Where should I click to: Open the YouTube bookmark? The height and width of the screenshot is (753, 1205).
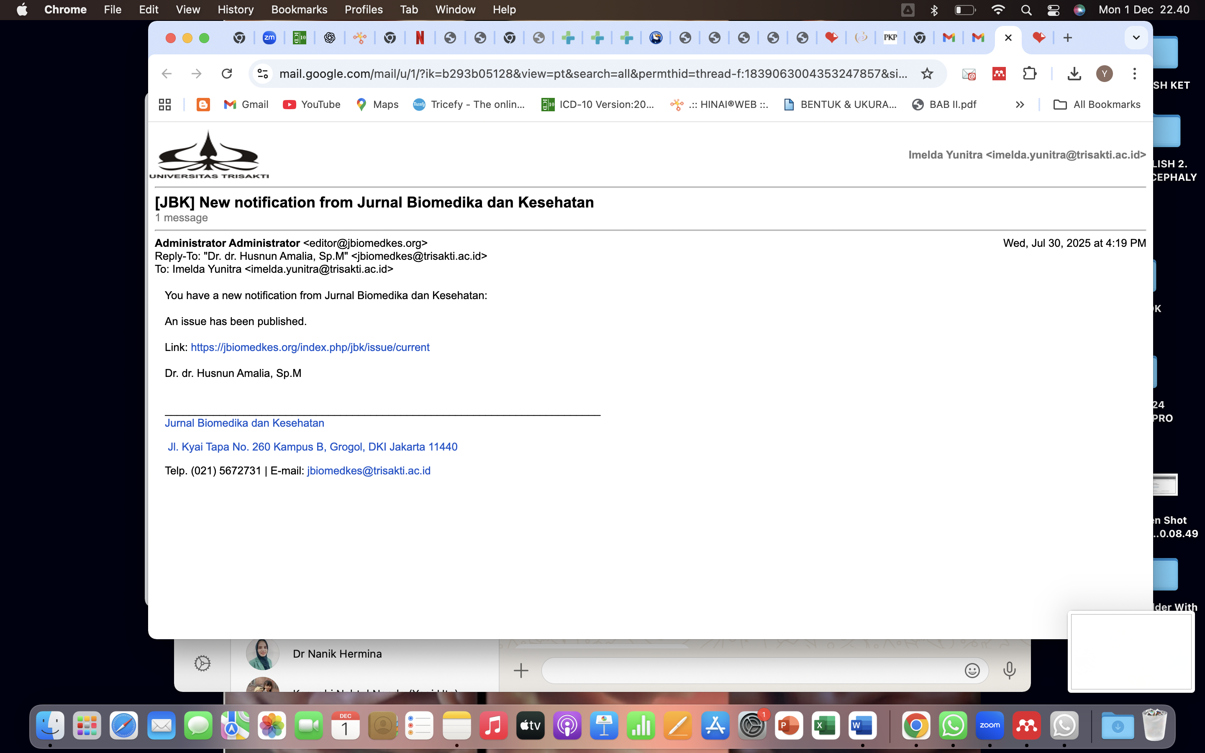coord(312,105)
